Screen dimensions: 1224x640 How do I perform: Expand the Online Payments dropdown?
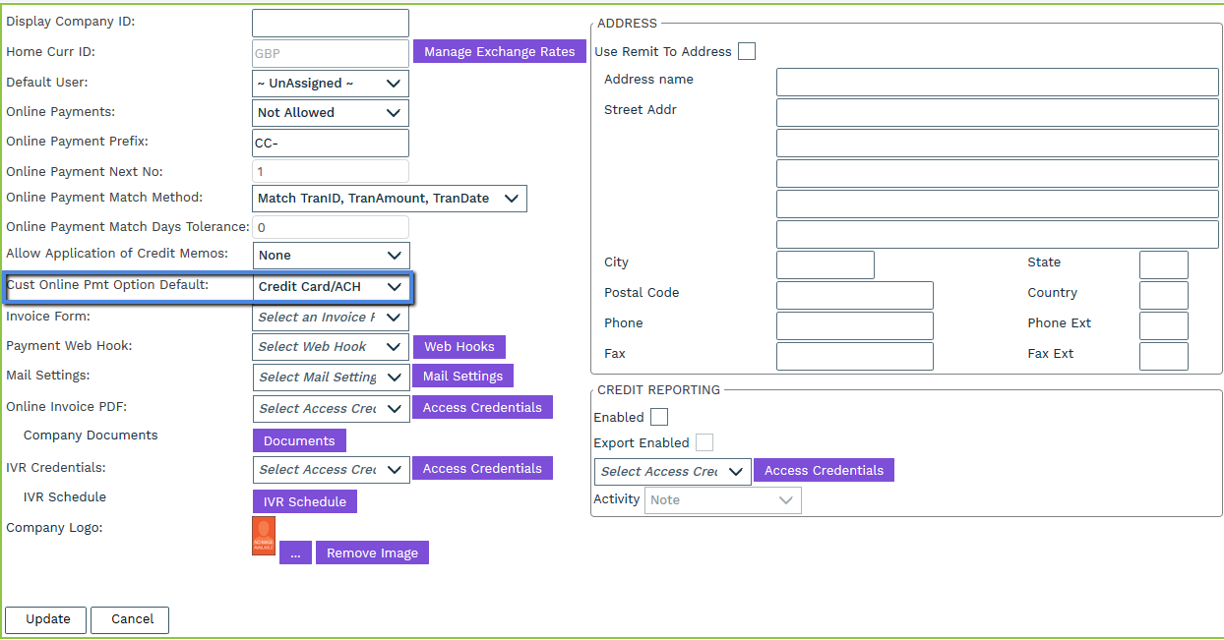coord(331,113)
